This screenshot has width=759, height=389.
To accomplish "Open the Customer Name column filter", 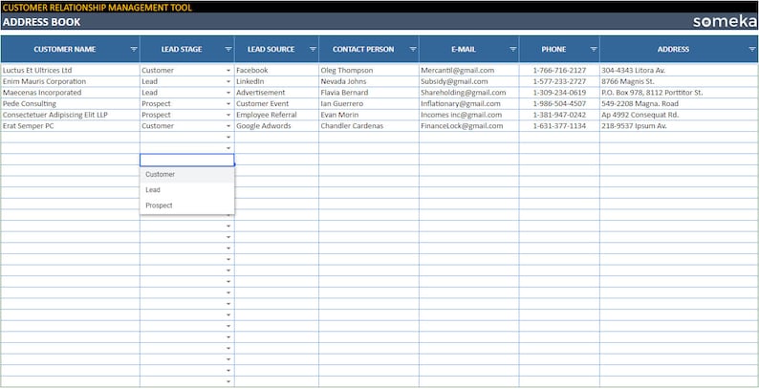I will click(x=134, y=50).
